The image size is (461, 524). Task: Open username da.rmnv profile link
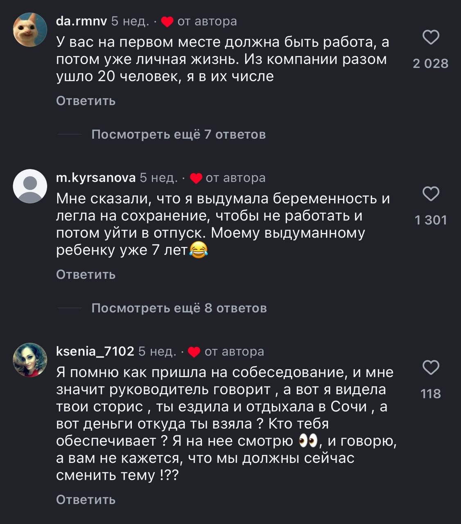point(81,21)
